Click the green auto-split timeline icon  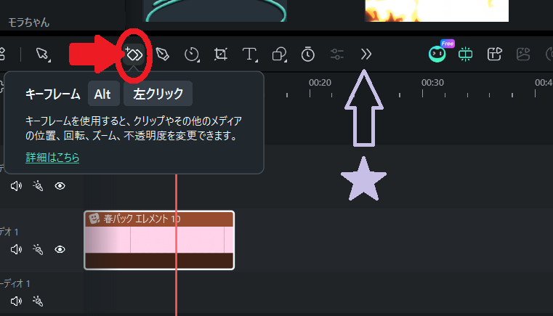pyautogui.click(x=466, y=54)
